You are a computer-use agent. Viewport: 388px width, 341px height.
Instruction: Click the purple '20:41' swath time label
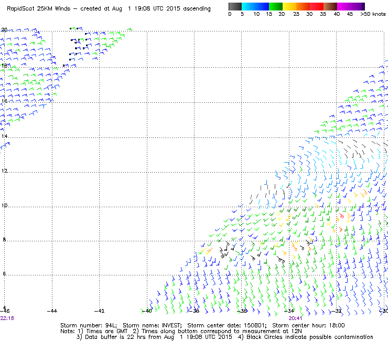(295, 318)
